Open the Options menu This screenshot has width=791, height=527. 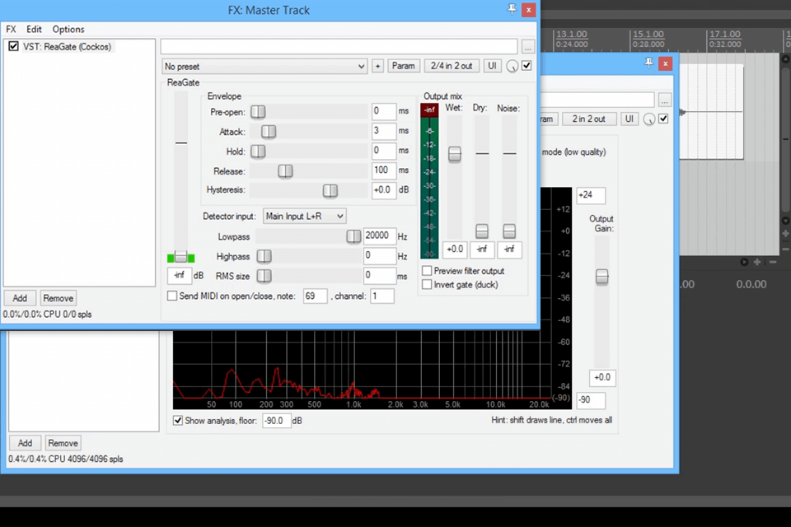click(x=68, y=30)
